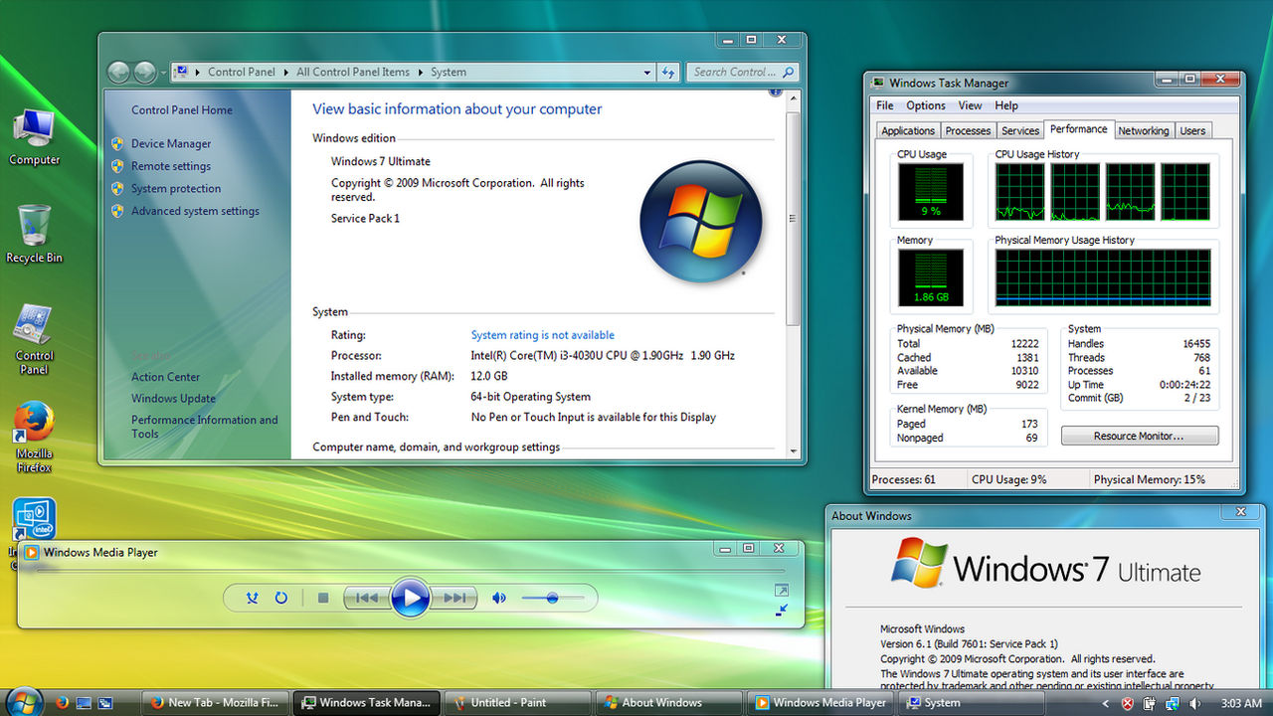
Task: Open the File menu in Task Manager
Action: (x=885, y=105)
